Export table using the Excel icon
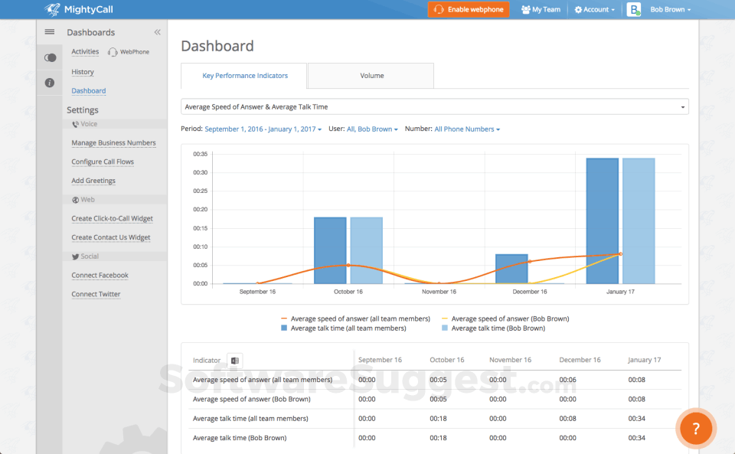735x454 pixels. 235,361
